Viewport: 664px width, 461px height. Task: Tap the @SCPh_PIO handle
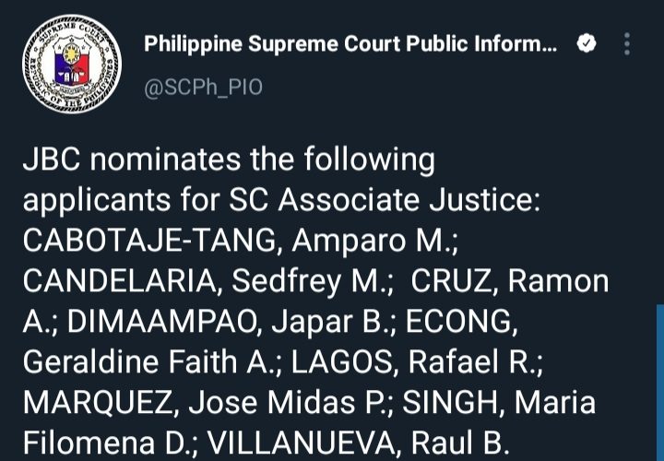[203, 87]
